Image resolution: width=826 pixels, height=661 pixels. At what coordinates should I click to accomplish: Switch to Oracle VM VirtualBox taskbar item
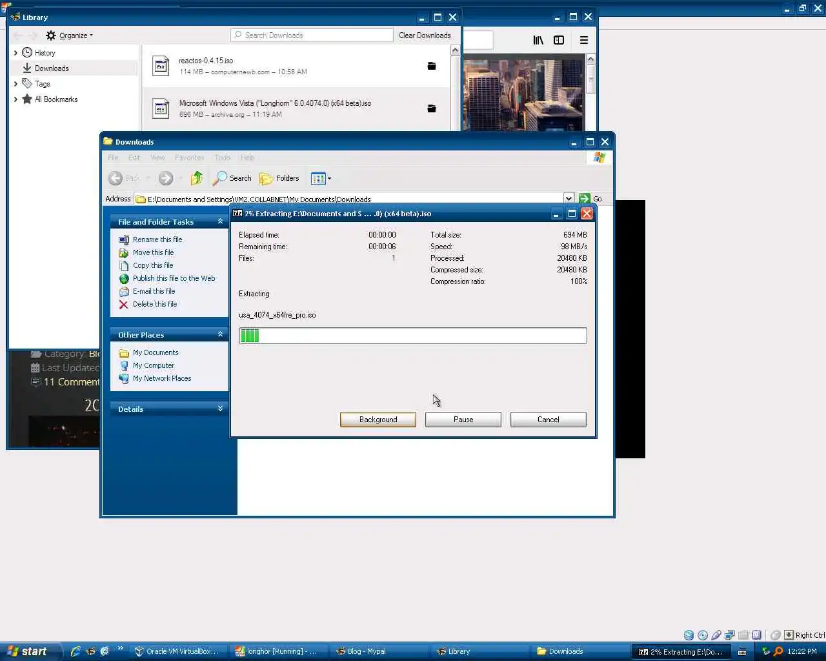pyautogui.click(x=177, y=651)
